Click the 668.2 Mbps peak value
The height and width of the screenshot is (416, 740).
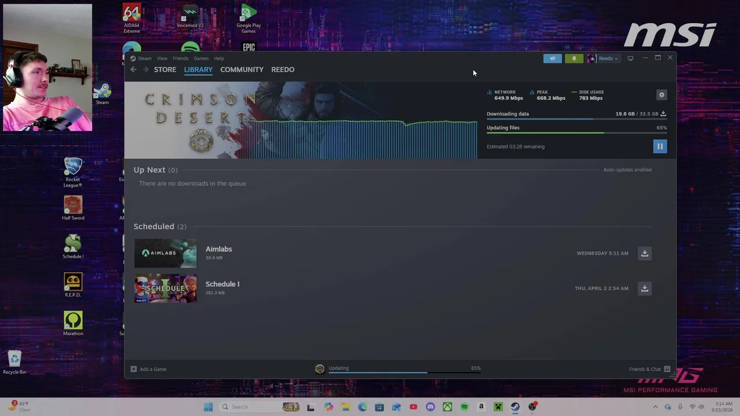551,98
